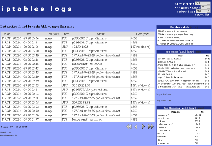Click 137(netbios-ns) port in the 20:03:28 row
This screenshot has width=212, height=146.
tap(140, 47)
